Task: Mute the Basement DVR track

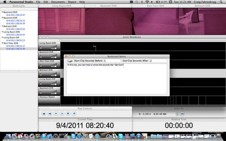Action: (x=41, y=57)
